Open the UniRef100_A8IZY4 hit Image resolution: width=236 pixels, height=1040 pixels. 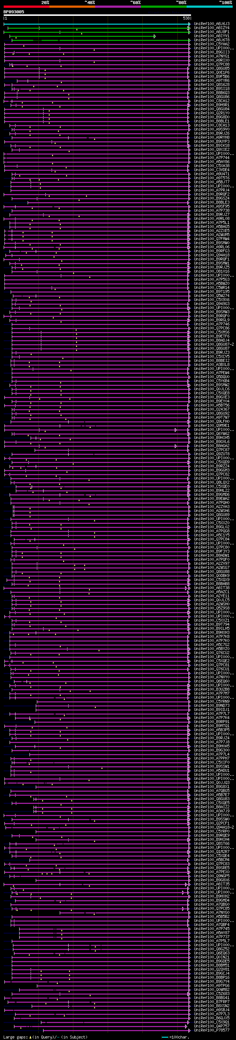click(x=212, y=28)
